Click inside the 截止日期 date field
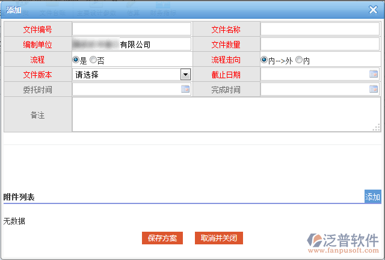 pyautogui.click(x=314, y=75)
